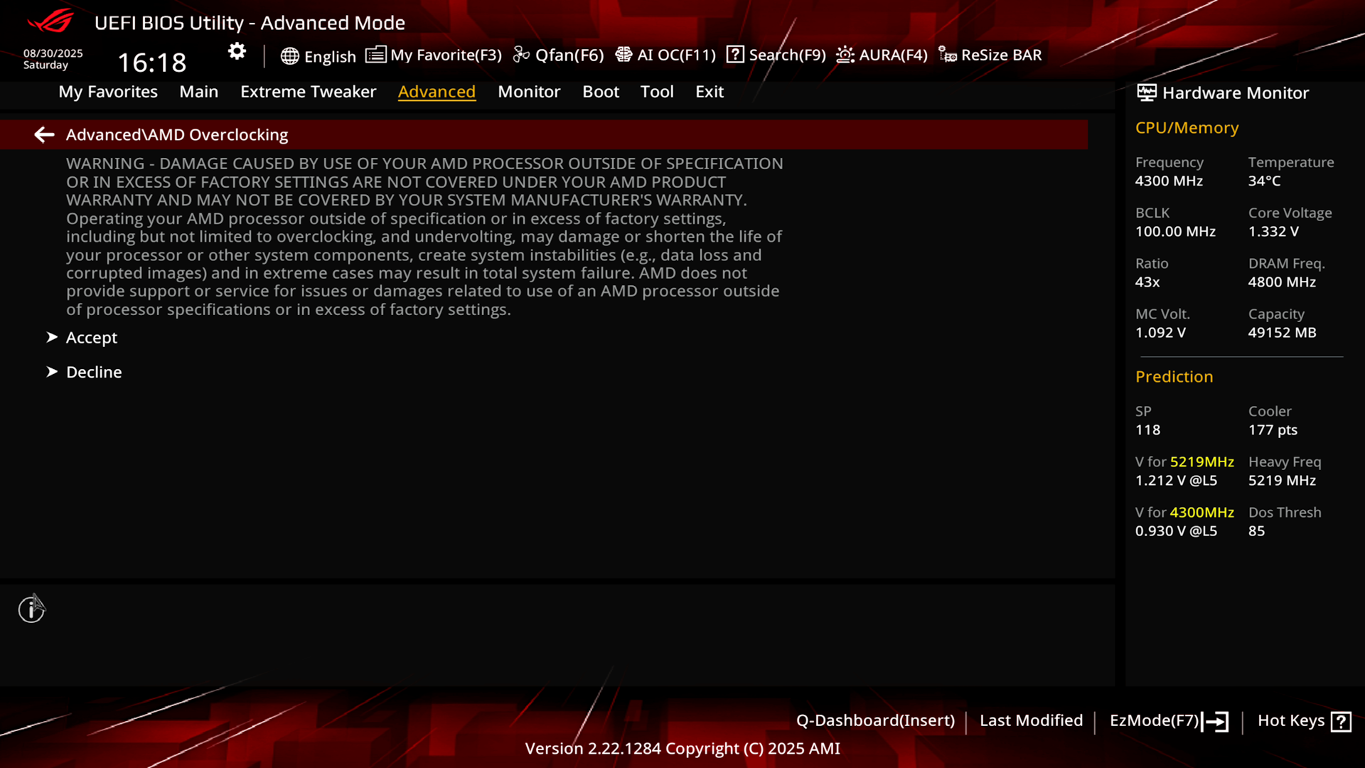
Task: Click the back arrow in AMD Overclocking header
Action: [x=44, y=134]
